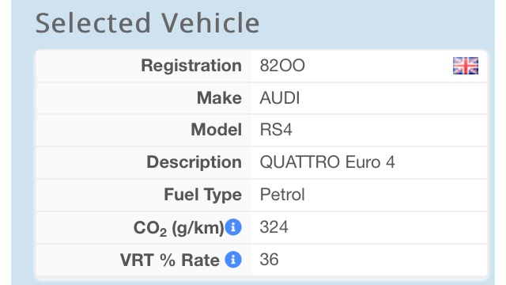This screenshot has height=285, width=506.
Task: Click the Make label
Action: (x=220, y=98)
